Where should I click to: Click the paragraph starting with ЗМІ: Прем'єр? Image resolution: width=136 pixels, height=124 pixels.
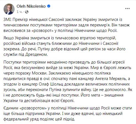(x=67, y=25)
